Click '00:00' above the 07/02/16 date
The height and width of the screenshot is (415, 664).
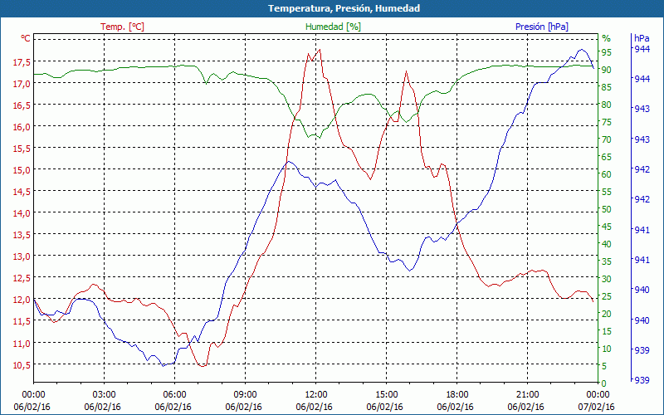(598, 395)
